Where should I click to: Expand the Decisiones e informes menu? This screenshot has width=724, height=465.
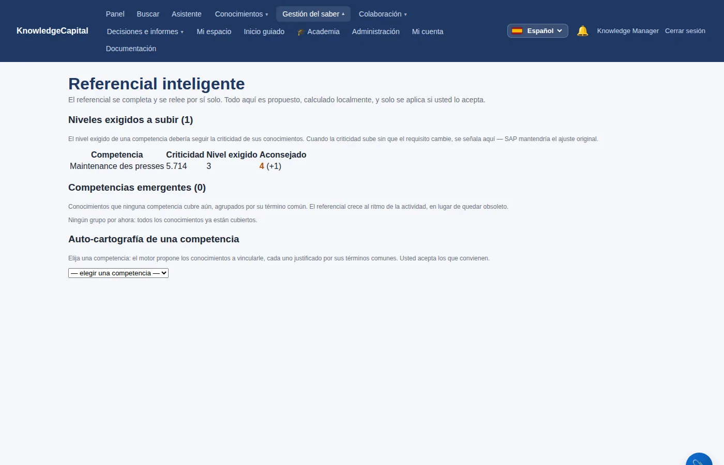(x=145, y=32)
